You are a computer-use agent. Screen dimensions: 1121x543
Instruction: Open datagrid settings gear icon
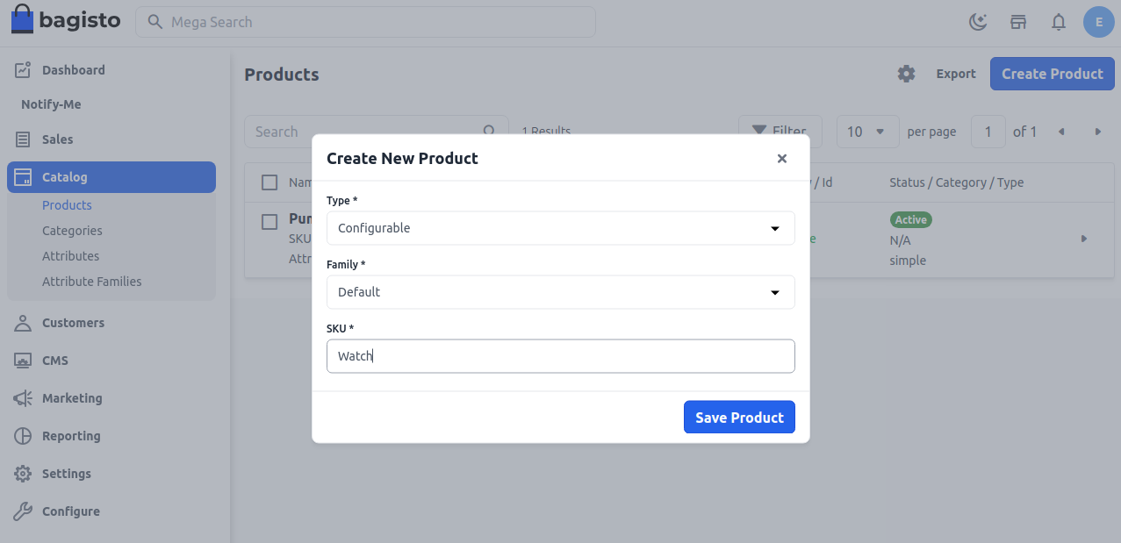(x=906, y=74)
